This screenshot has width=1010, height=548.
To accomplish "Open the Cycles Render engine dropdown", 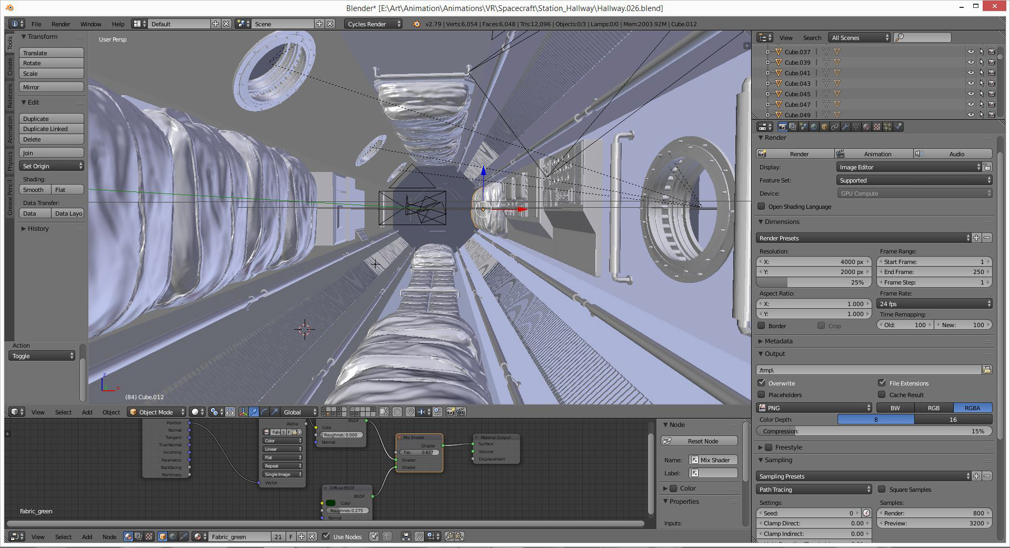I will click(x=373, y=24).
